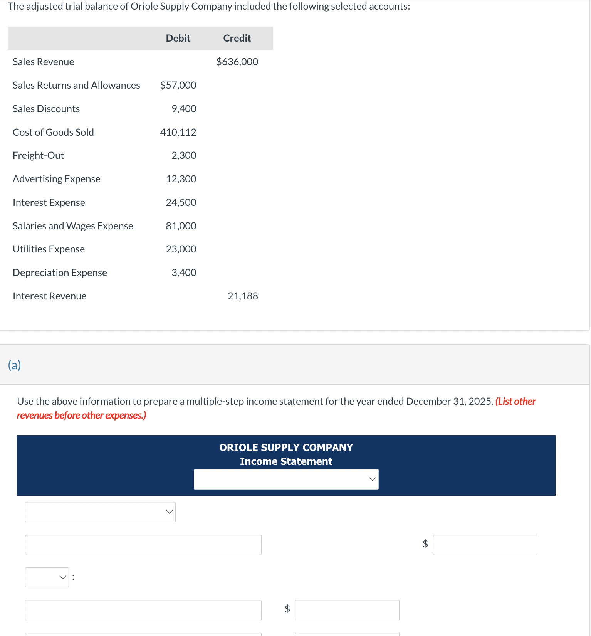Select the Cost of Goods Sold value 410,112
The height and width of the screenshot is (636, 591).
pos(178,132)
